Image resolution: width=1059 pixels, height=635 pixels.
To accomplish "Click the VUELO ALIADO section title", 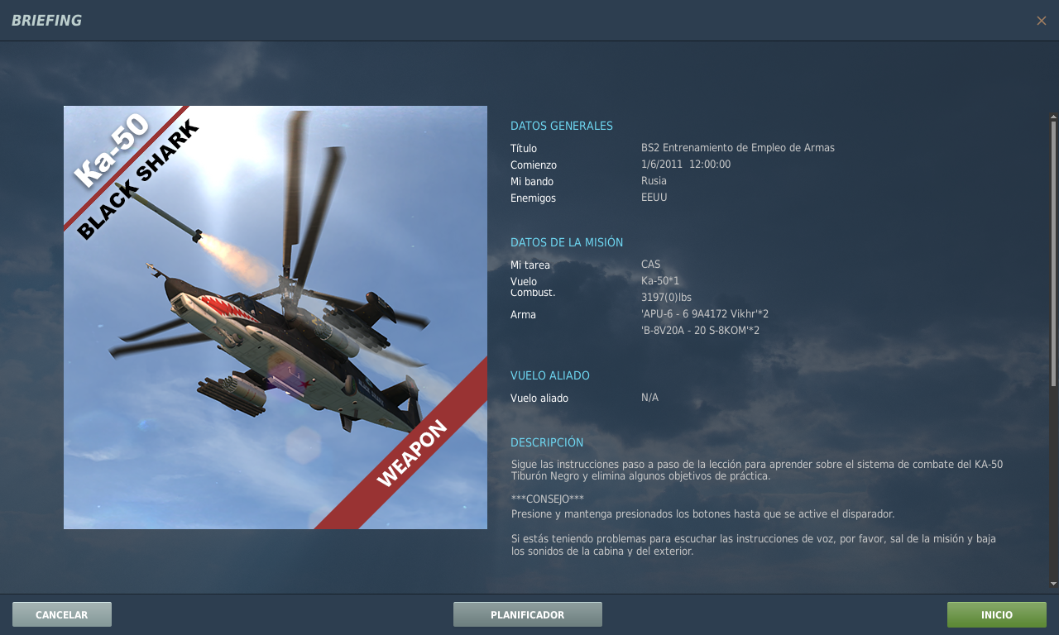I will (549, 375).
